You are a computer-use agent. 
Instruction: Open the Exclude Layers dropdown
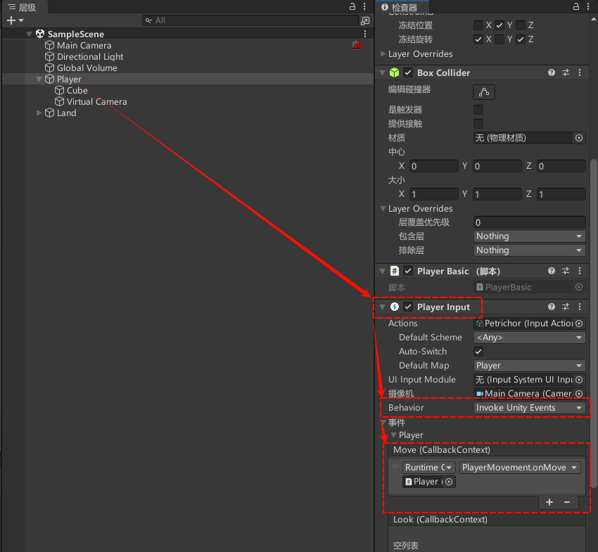click(529, 250)
